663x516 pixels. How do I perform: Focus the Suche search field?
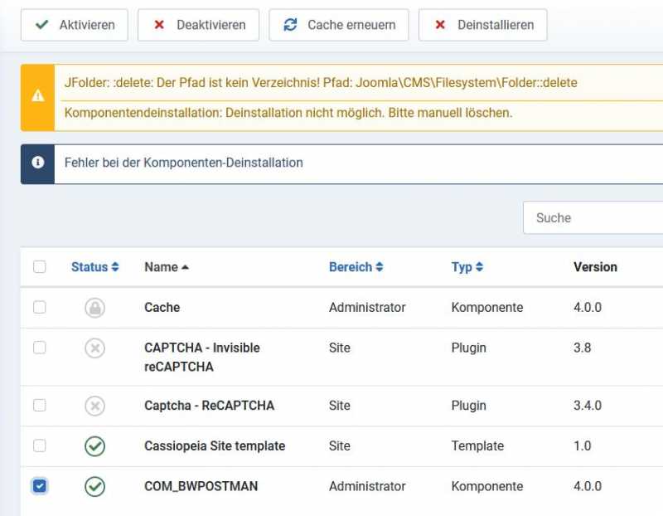click(593, 218)
